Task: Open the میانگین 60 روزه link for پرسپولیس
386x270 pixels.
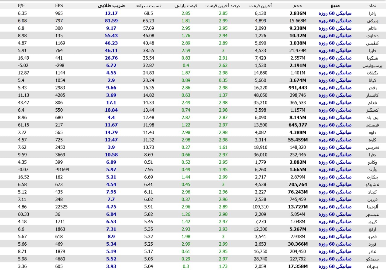Action: pyautogui.click(x=335, y=65)
